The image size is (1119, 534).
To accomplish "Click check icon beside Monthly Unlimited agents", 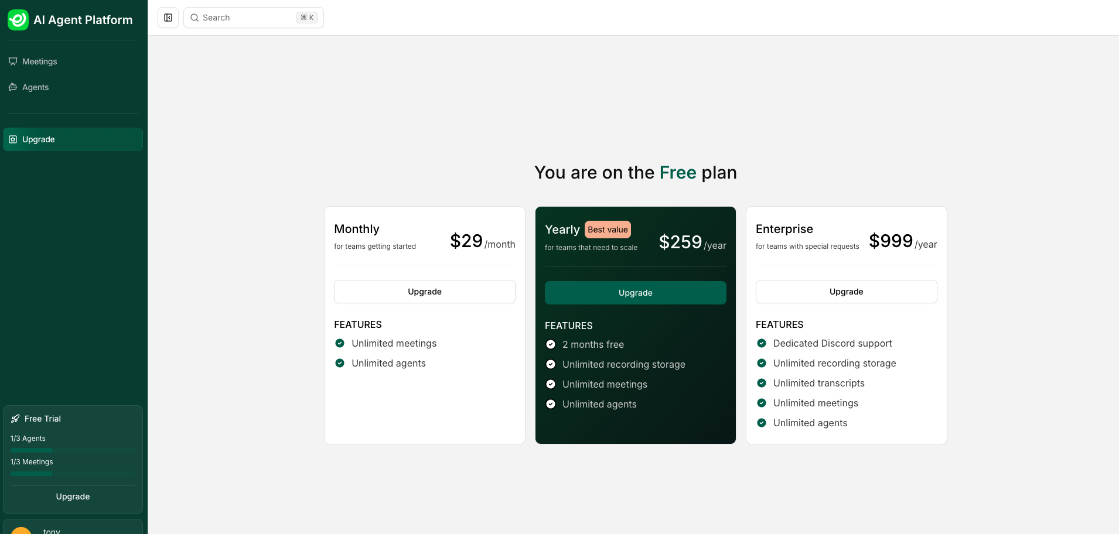I will coord(340,363).
